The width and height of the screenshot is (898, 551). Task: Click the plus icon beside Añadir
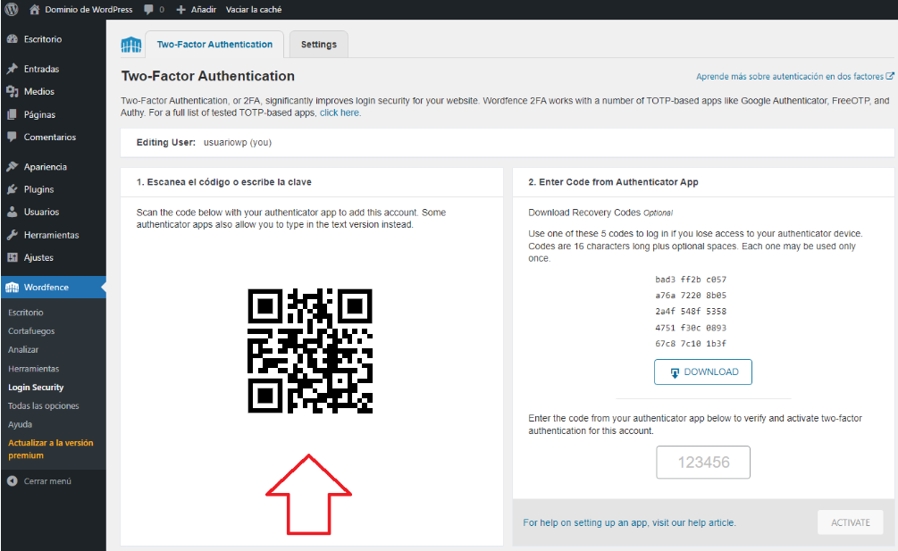181,9
